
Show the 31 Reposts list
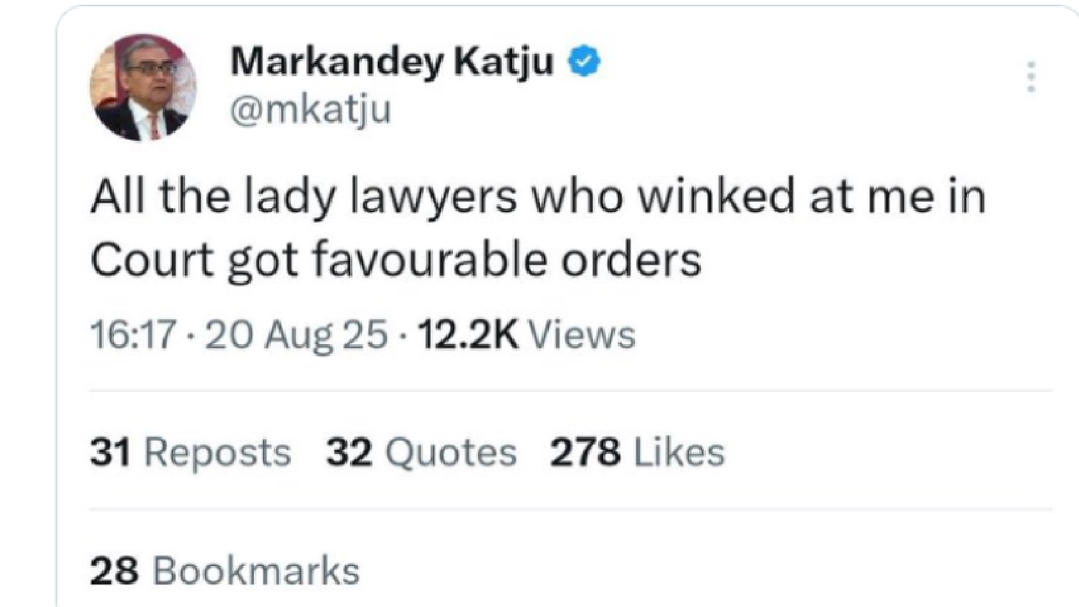190,453
